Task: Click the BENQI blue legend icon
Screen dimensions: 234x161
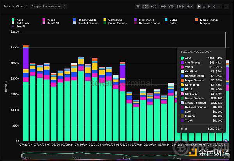Action: 167,20
